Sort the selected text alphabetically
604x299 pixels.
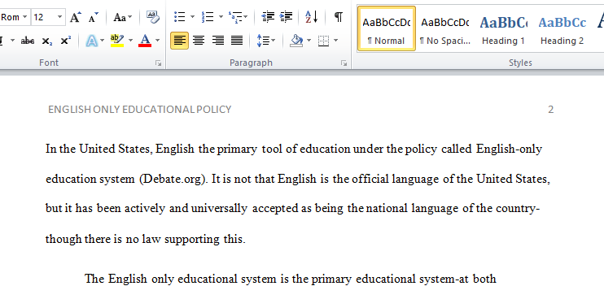coord(311,17)
